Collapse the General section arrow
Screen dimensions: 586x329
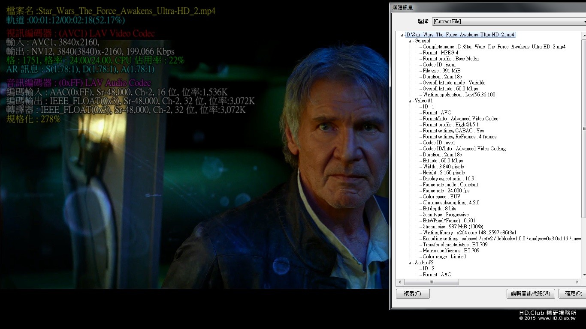tap(411, 41)
